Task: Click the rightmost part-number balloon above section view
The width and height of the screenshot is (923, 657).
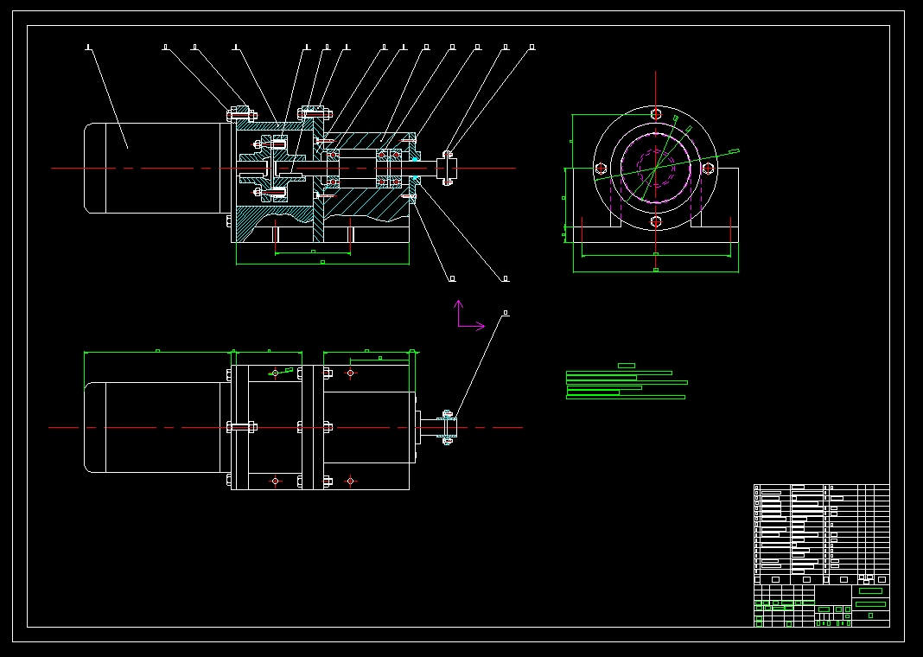Action: (532, 48)
